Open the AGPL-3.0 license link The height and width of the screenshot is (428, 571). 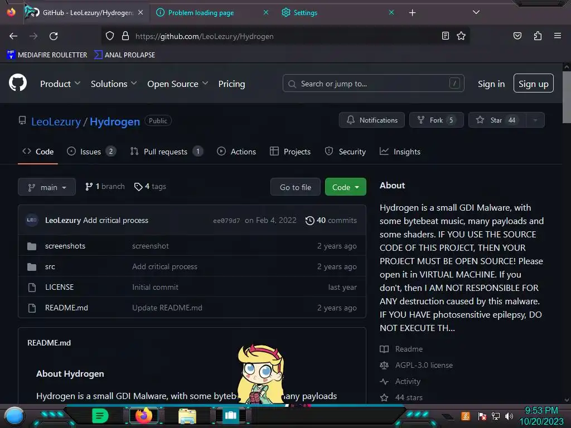point(424,365)
